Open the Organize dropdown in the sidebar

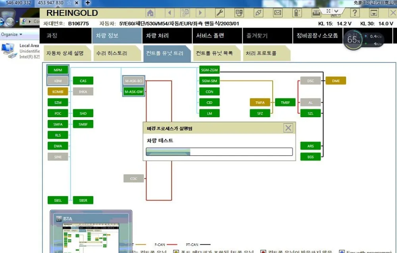pos(12,34)
